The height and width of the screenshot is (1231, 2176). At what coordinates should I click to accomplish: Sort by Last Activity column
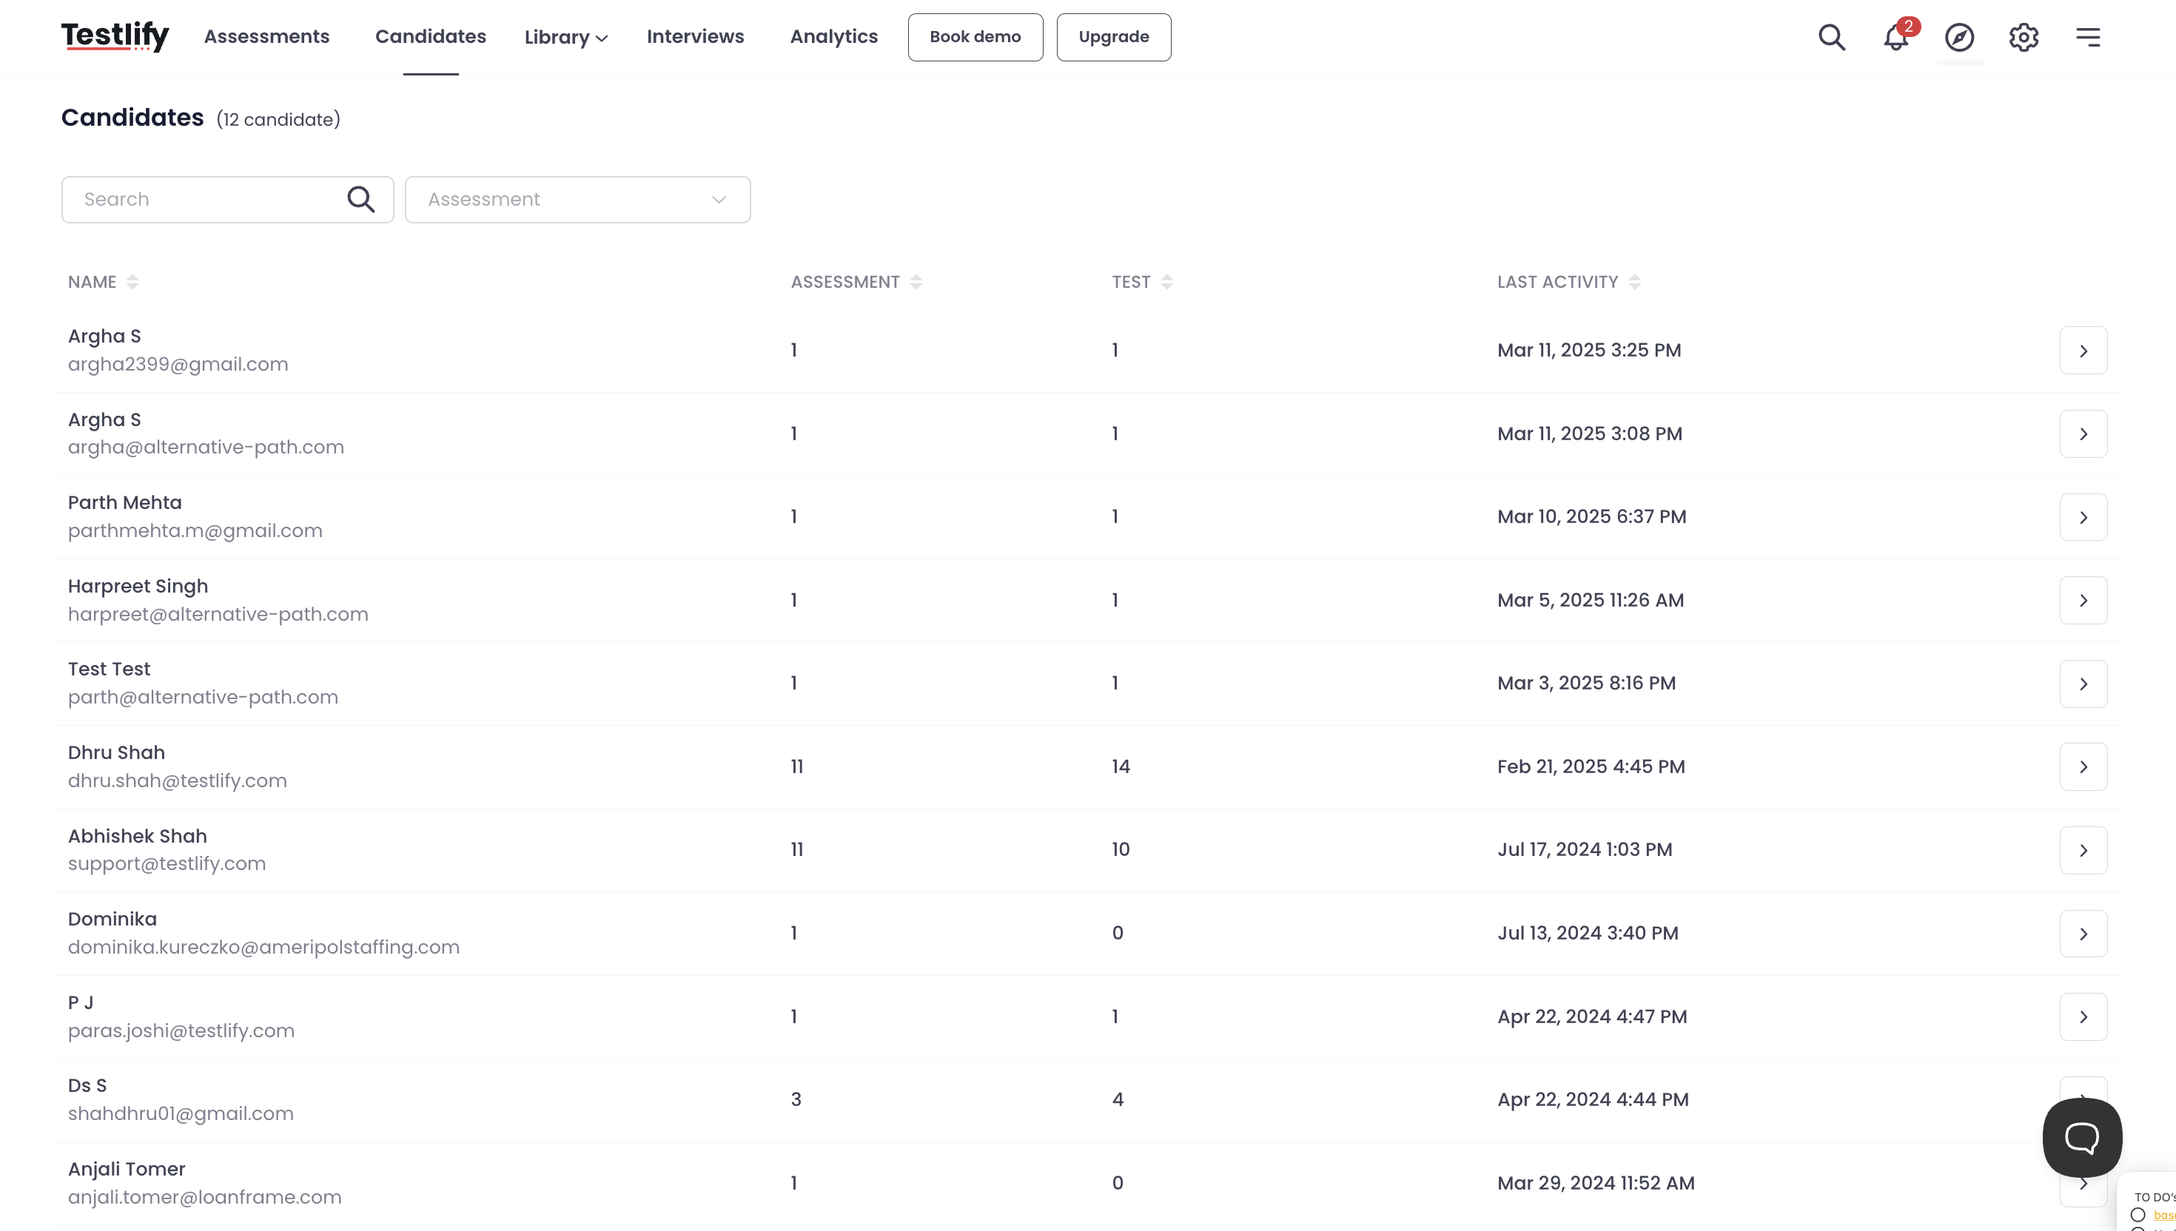click(x=1635, y=282)
